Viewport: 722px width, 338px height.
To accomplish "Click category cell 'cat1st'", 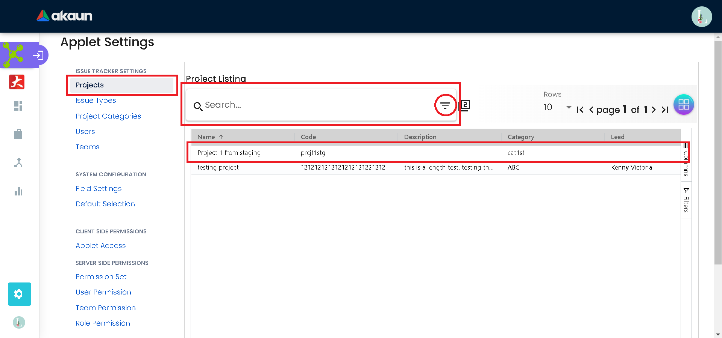I will pos(516,153).
